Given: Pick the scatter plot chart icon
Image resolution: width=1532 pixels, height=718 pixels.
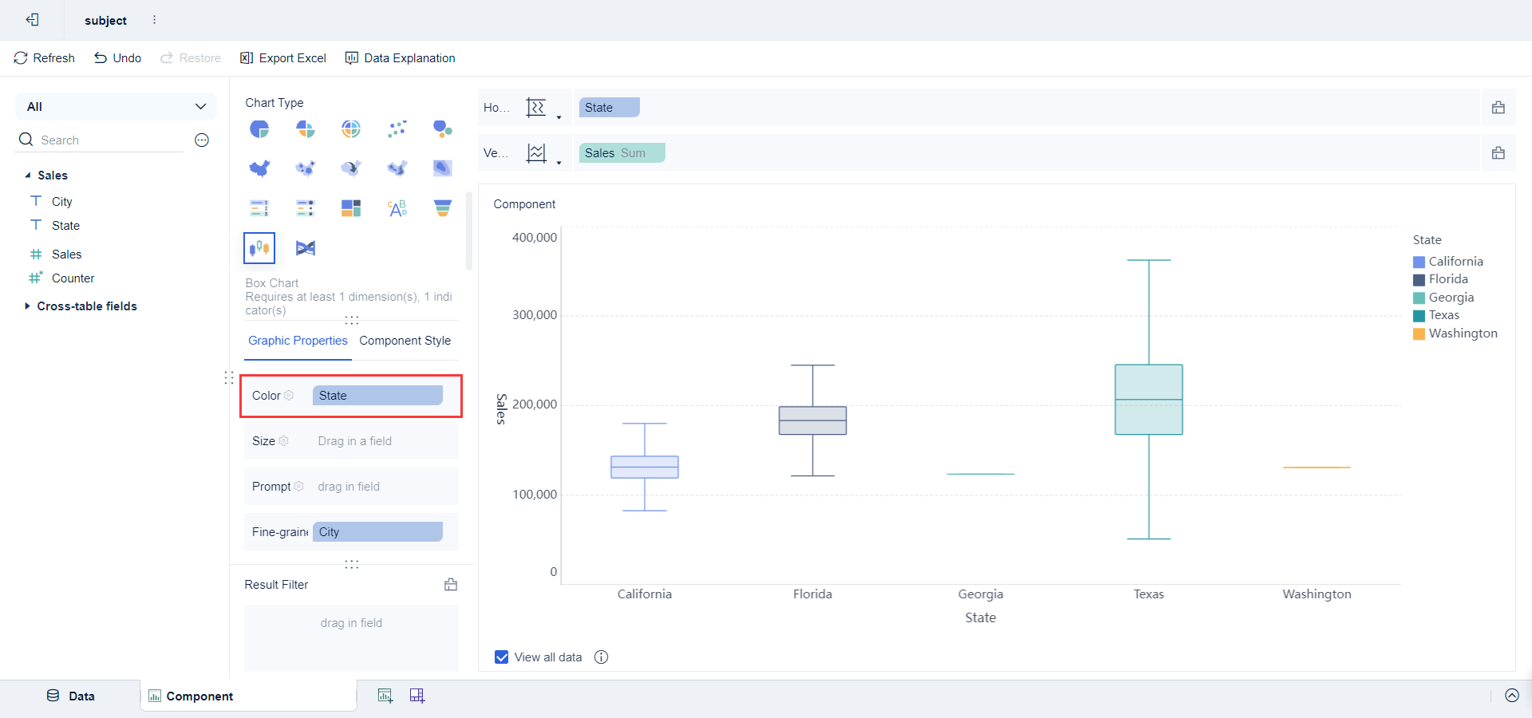Looking at the screenshot, I should [397, 128].
